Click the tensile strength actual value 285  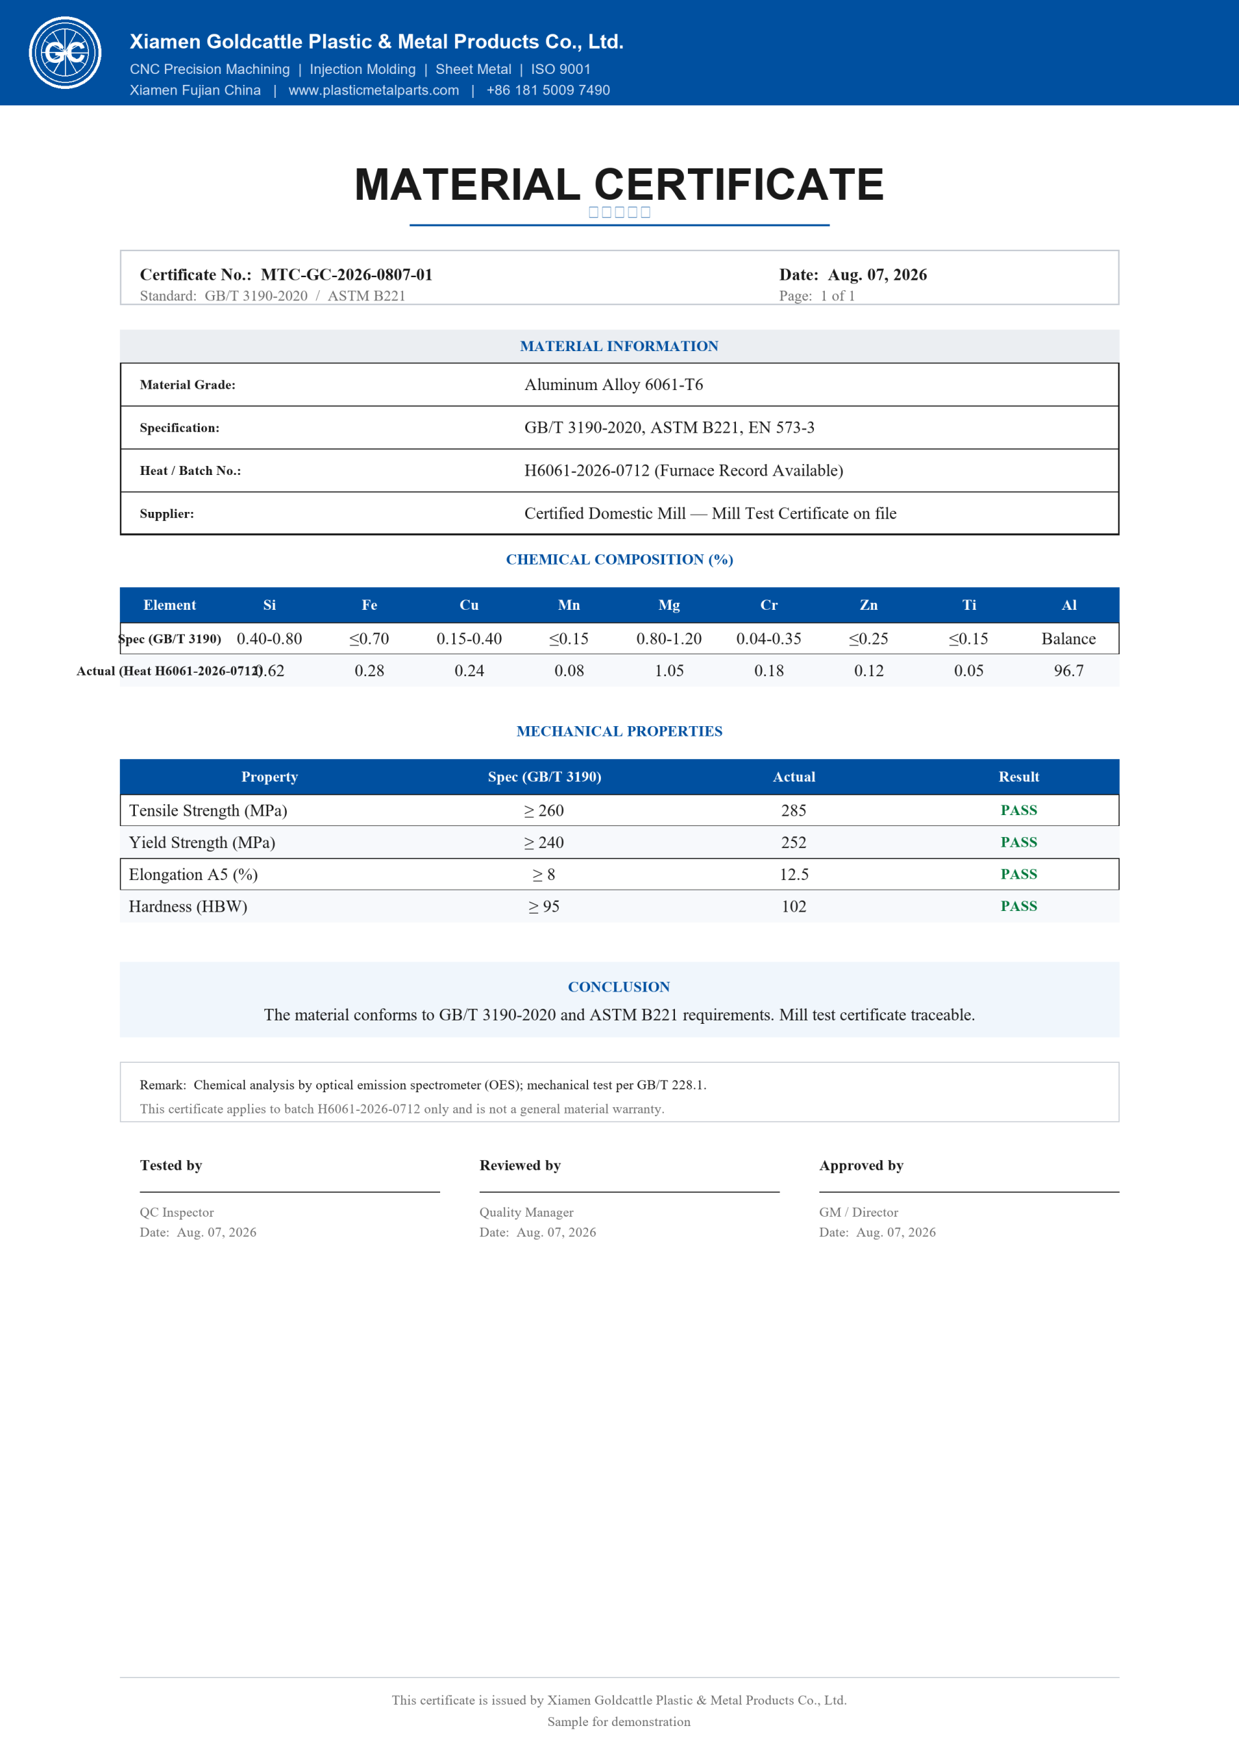click(794, 810)
